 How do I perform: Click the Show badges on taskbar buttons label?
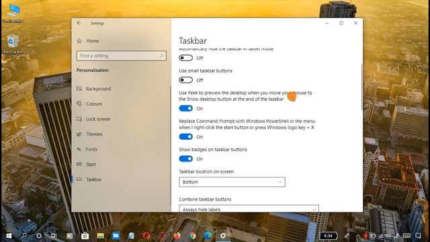(213, 149)
